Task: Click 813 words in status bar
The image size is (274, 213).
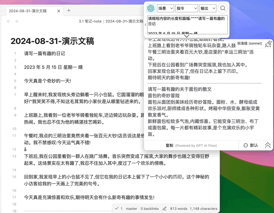Action: (179, 209)
